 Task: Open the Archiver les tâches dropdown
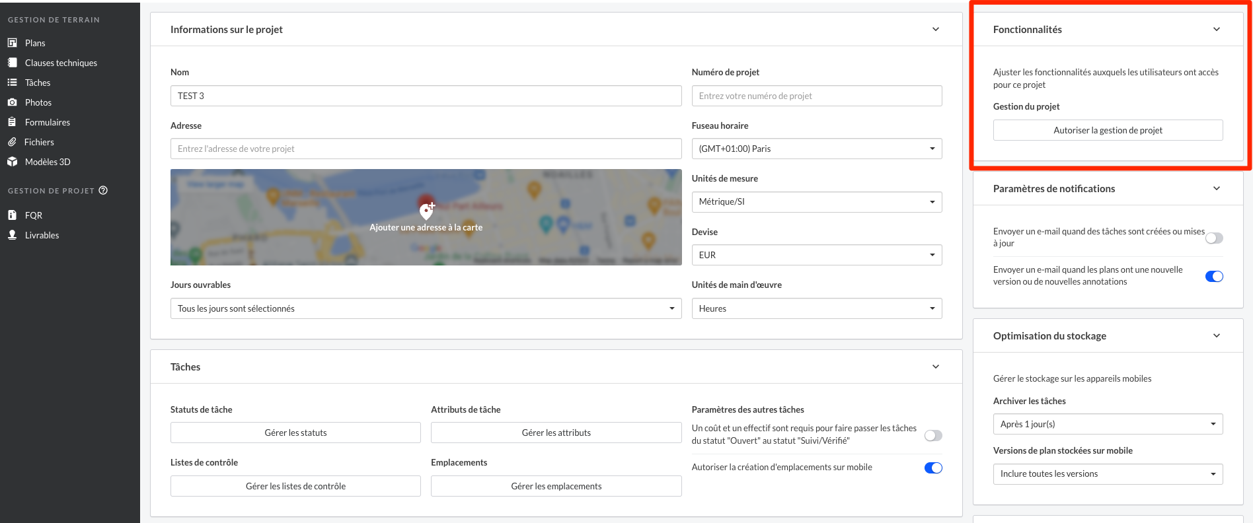pyautogui.click(x=1108, y=424)
